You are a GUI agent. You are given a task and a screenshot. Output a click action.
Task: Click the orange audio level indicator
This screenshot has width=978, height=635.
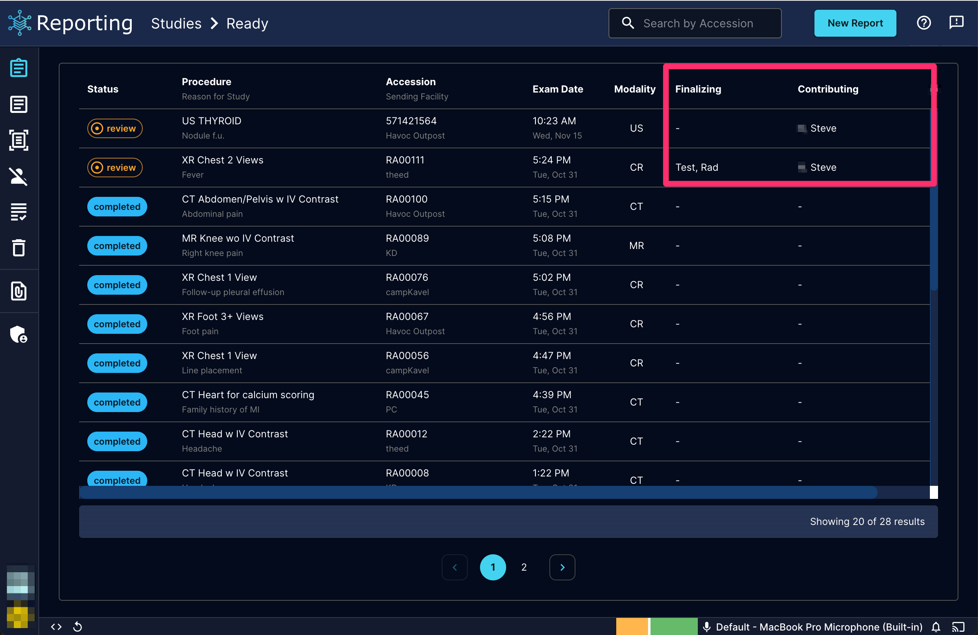point(632,627)
